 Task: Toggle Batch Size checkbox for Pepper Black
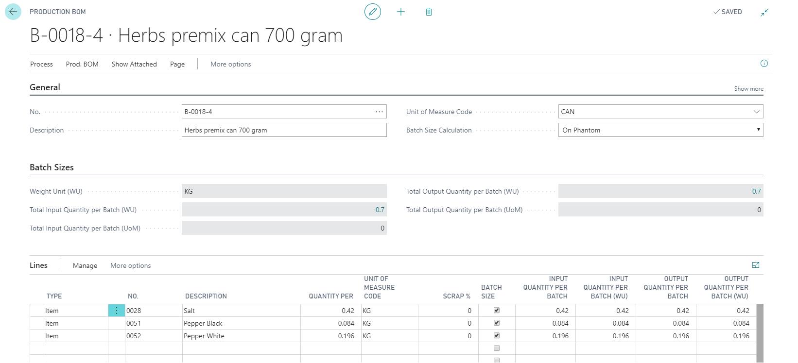pyautogui.click(x=496, y=323)
